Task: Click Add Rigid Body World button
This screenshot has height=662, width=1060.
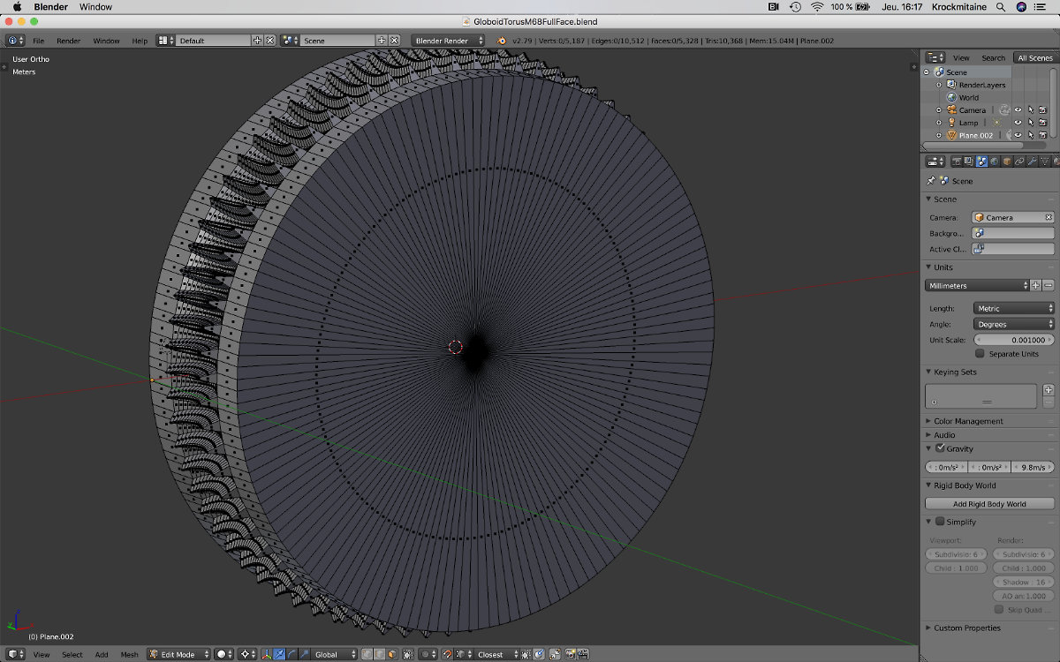Action: tap(989, 503)
